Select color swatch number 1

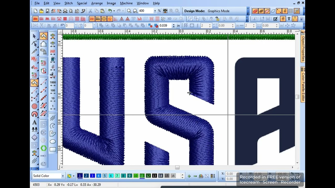click(x=80, y=176)
